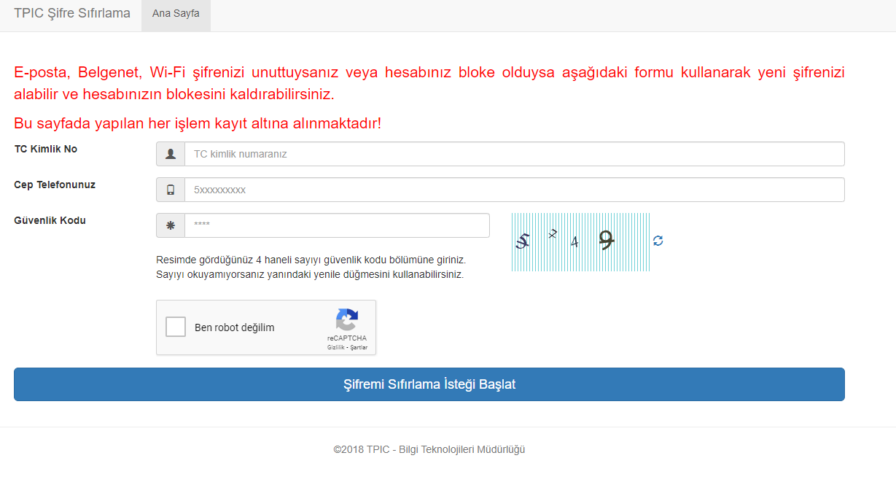Click the TC Kimlik No label
This screenshot has width=896, height=477.
point(46,149)
